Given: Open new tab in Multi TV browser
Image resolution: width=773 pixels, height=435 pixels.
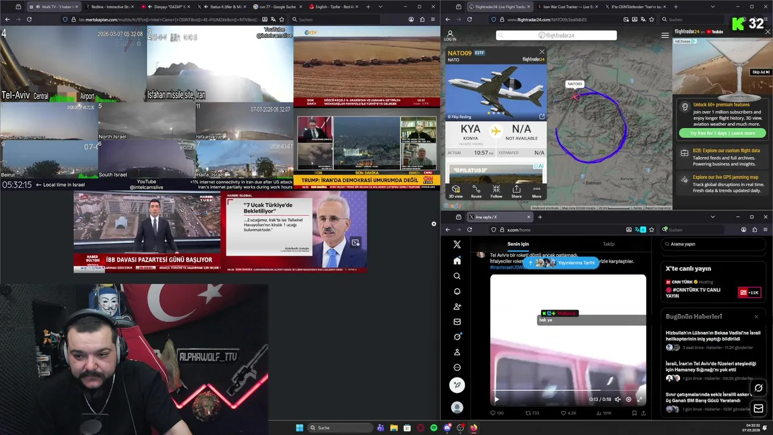Looking at the screenshot, I should (x=368, y=7).
